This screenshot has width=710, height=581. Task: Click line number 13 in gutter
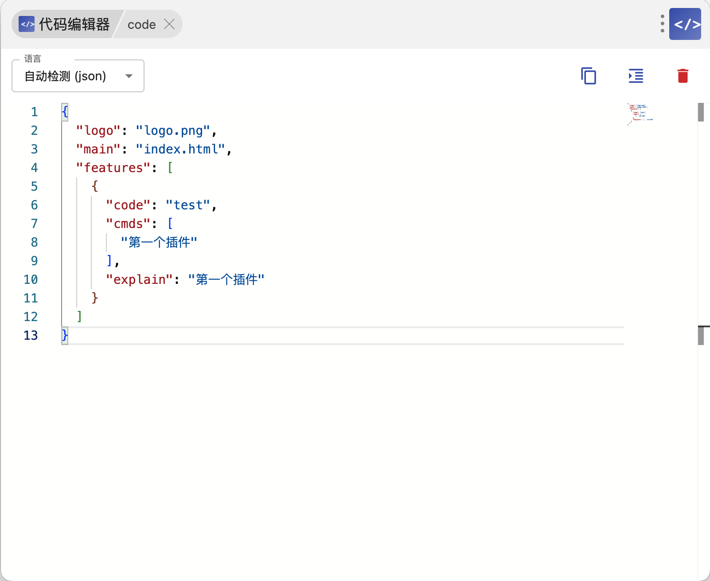click(31, 335)
